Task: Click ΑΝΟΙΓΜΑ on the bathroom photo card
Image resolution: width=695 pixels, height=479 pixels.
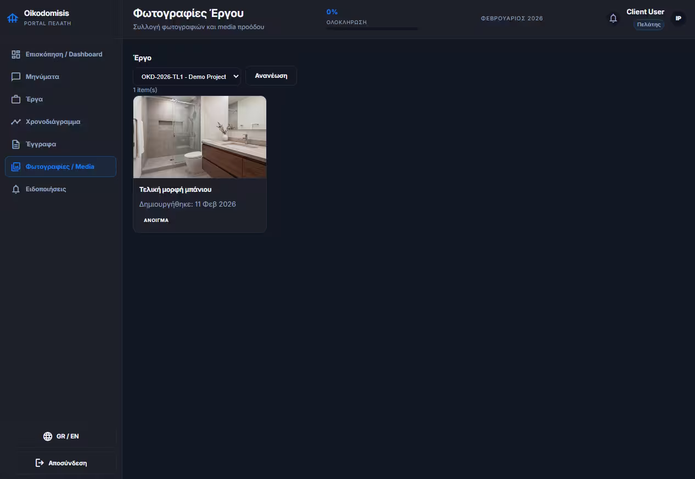Action: pos(156,220)
